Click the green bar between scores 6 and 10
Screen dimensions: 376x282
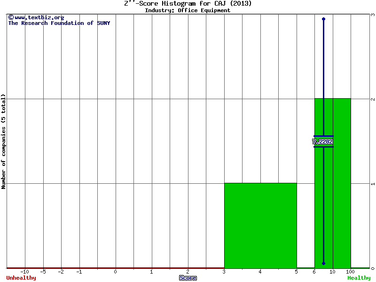[x=324, y=183]
